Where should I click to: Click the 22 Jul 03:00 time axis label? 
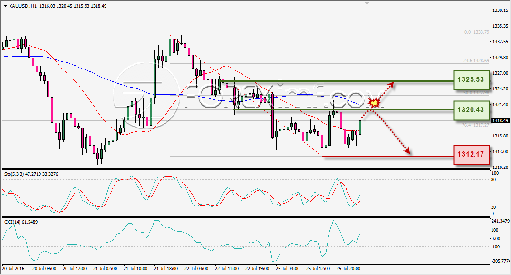(196, 269)
